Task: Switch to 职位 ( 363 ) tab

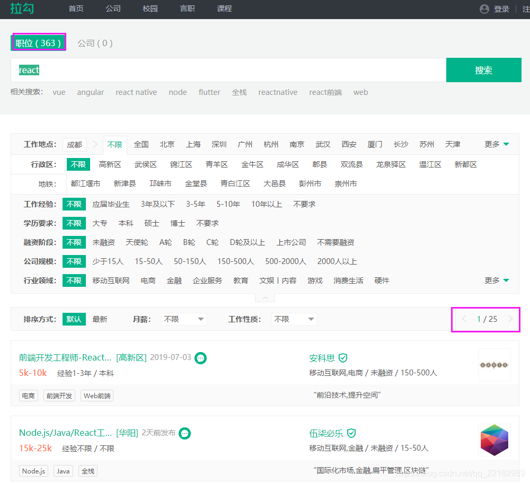Action: click(x=39, y=43)
